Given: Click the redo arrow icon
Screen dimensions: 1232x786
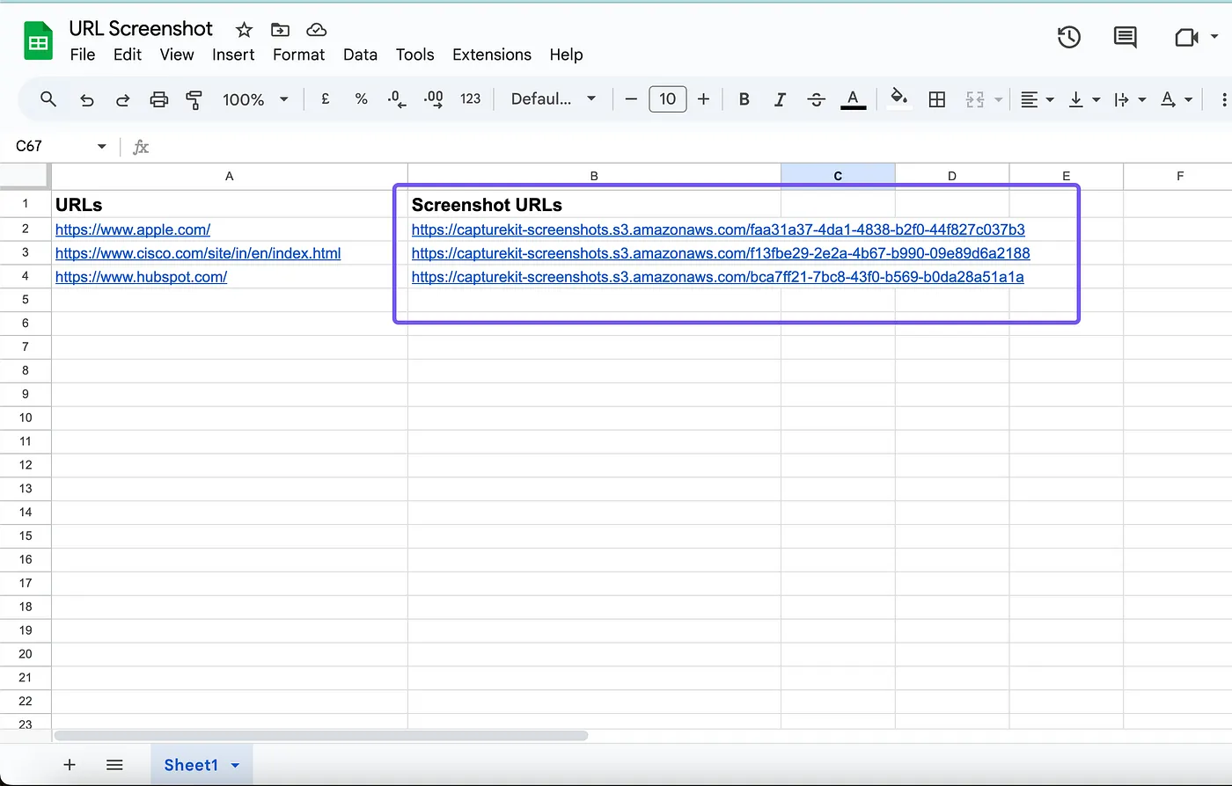Looking at the screenshot, I should tap(122, 99).
